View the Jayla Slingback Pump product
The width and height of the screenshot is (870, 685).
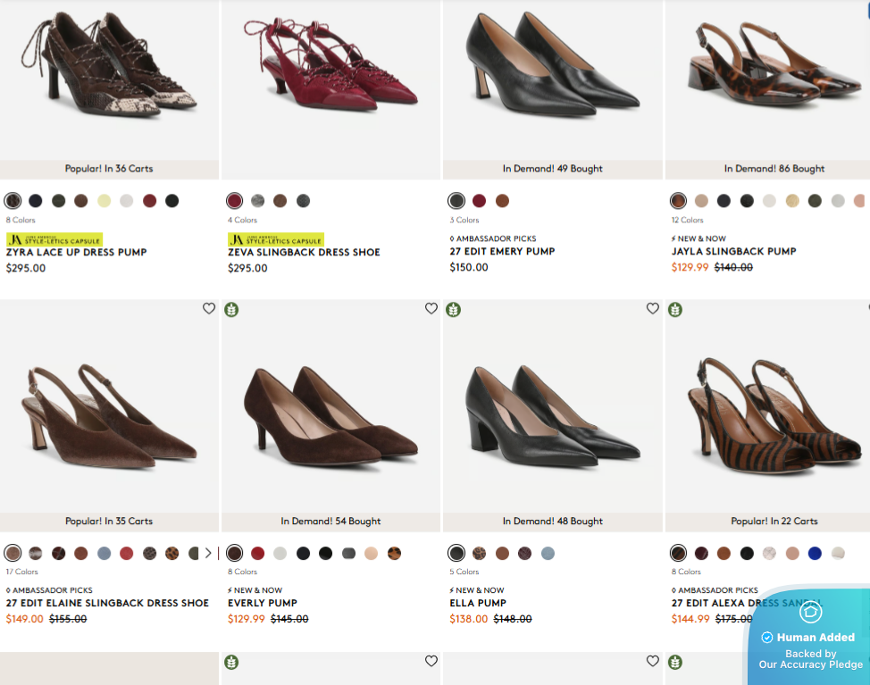(733, 251)
